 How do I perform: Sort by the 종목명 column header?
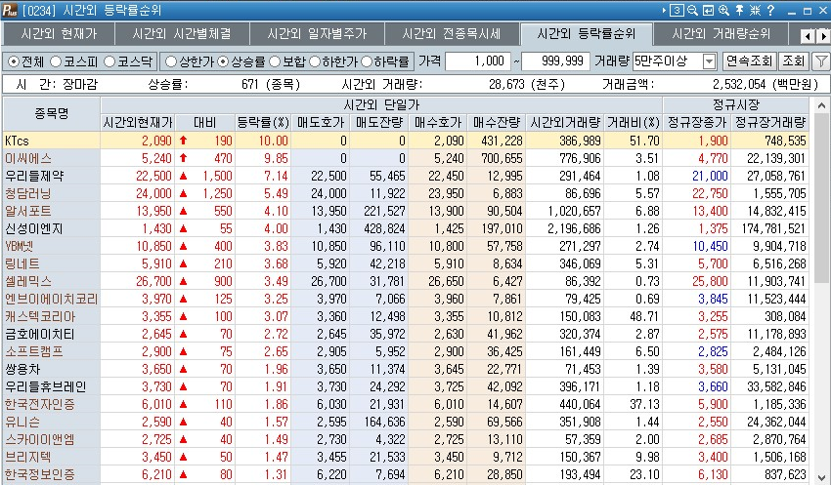pos(52,114)
